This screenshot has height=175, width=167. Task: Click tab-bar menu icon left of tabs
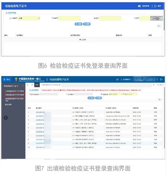coord(28,85)
